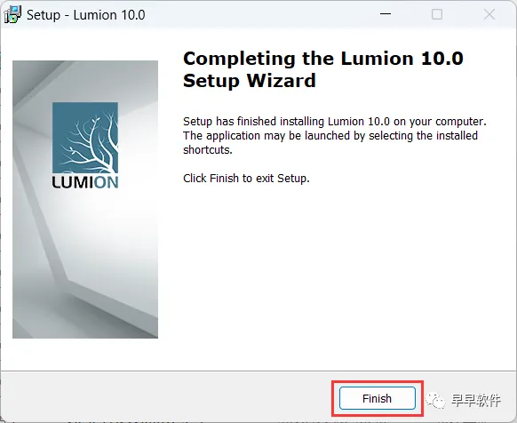Click Finish to exit Setup
This screenshot has width=517, height=423.
point(377,398)
